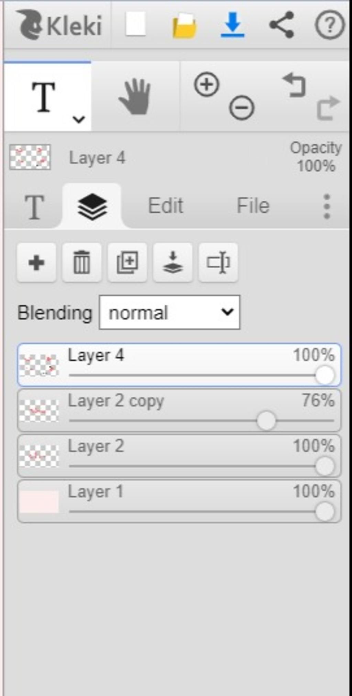Open the Blending mode dropdown
Image resolution: width=352 pixels, height=696 pixels.
point(169,312)
